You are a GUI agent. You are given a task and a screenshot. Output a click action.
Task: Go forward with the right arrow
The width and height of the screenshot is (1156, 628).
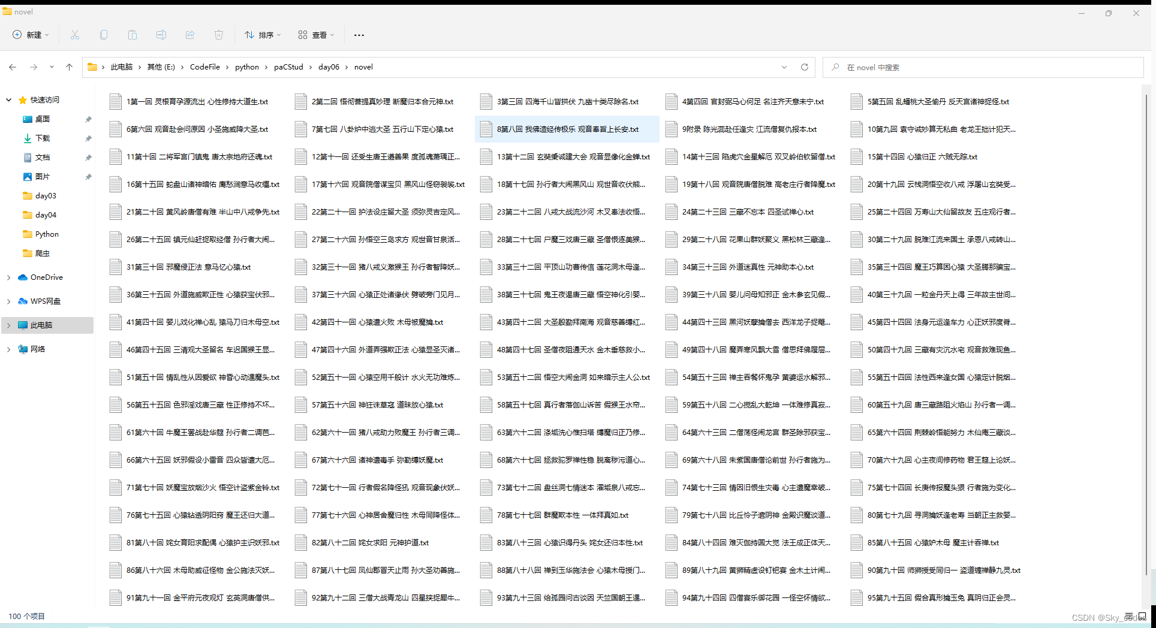(x=34, y=67)
